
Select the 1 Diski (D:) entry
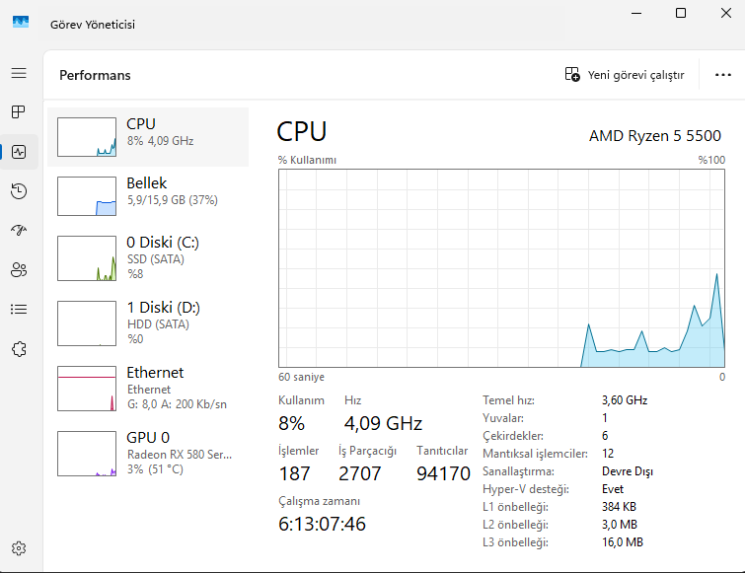point(148,323)
